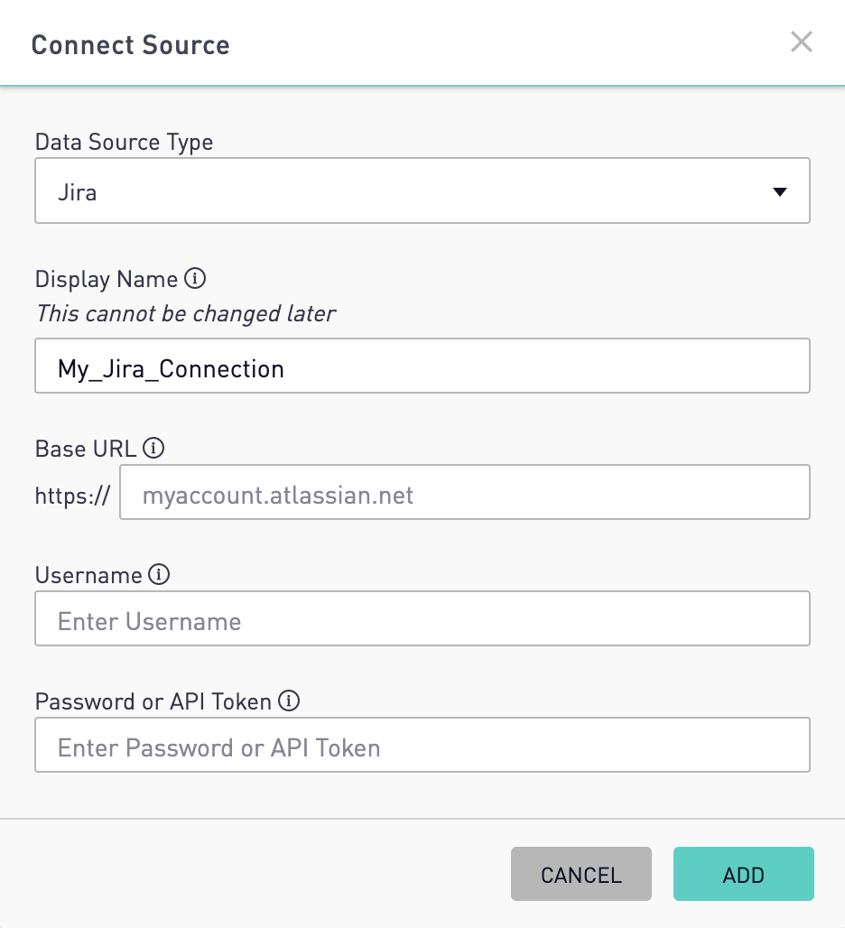The height and width of the screenshot is (928, 845).
Task: Click the Display Name field with My_Jira_Connection
Action: (x=422, y=366)
